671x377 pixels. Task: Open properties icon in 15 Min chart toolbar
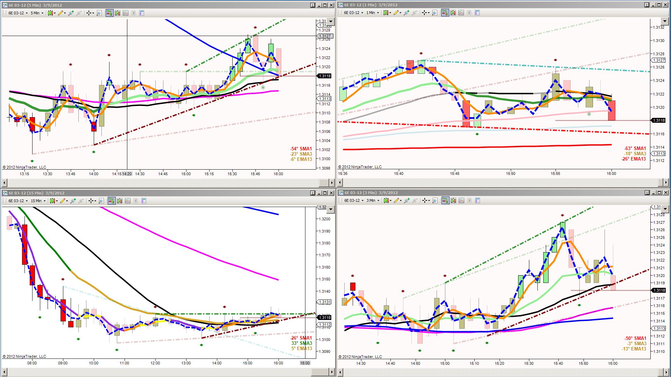pos(144,201)
